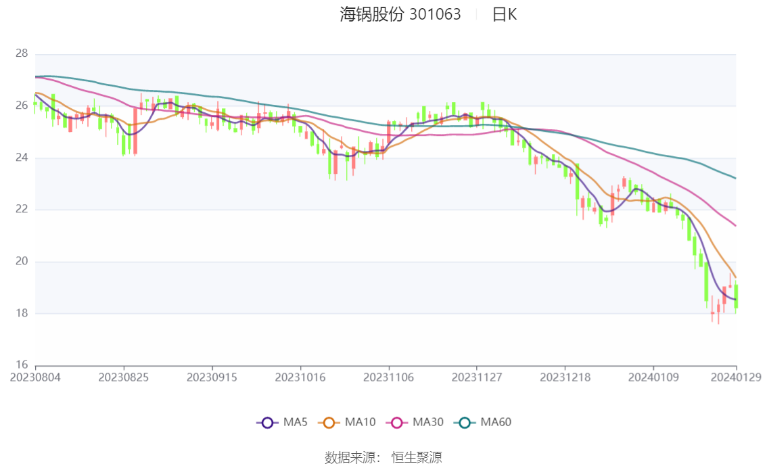Toggle the MA60 legend marker
767x466 pixels.
click(x=465, y=423)
